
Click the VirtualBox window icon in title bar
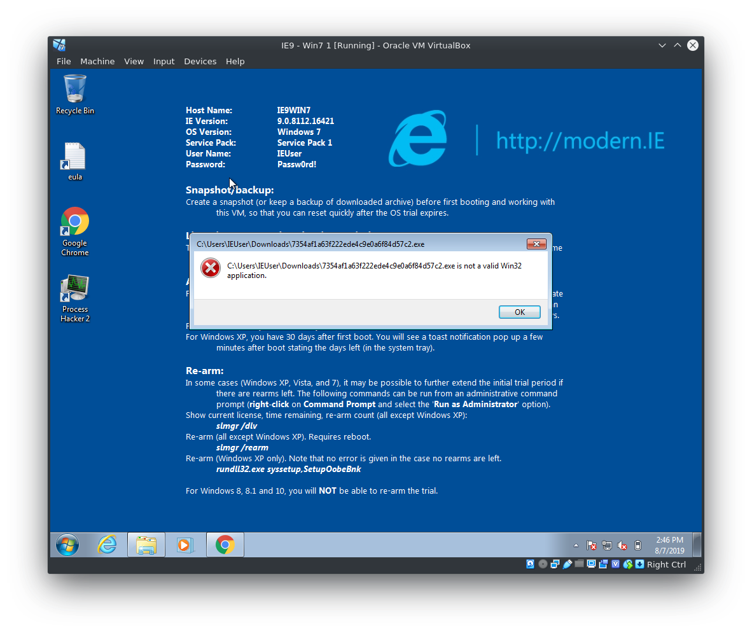click(59, 45)
